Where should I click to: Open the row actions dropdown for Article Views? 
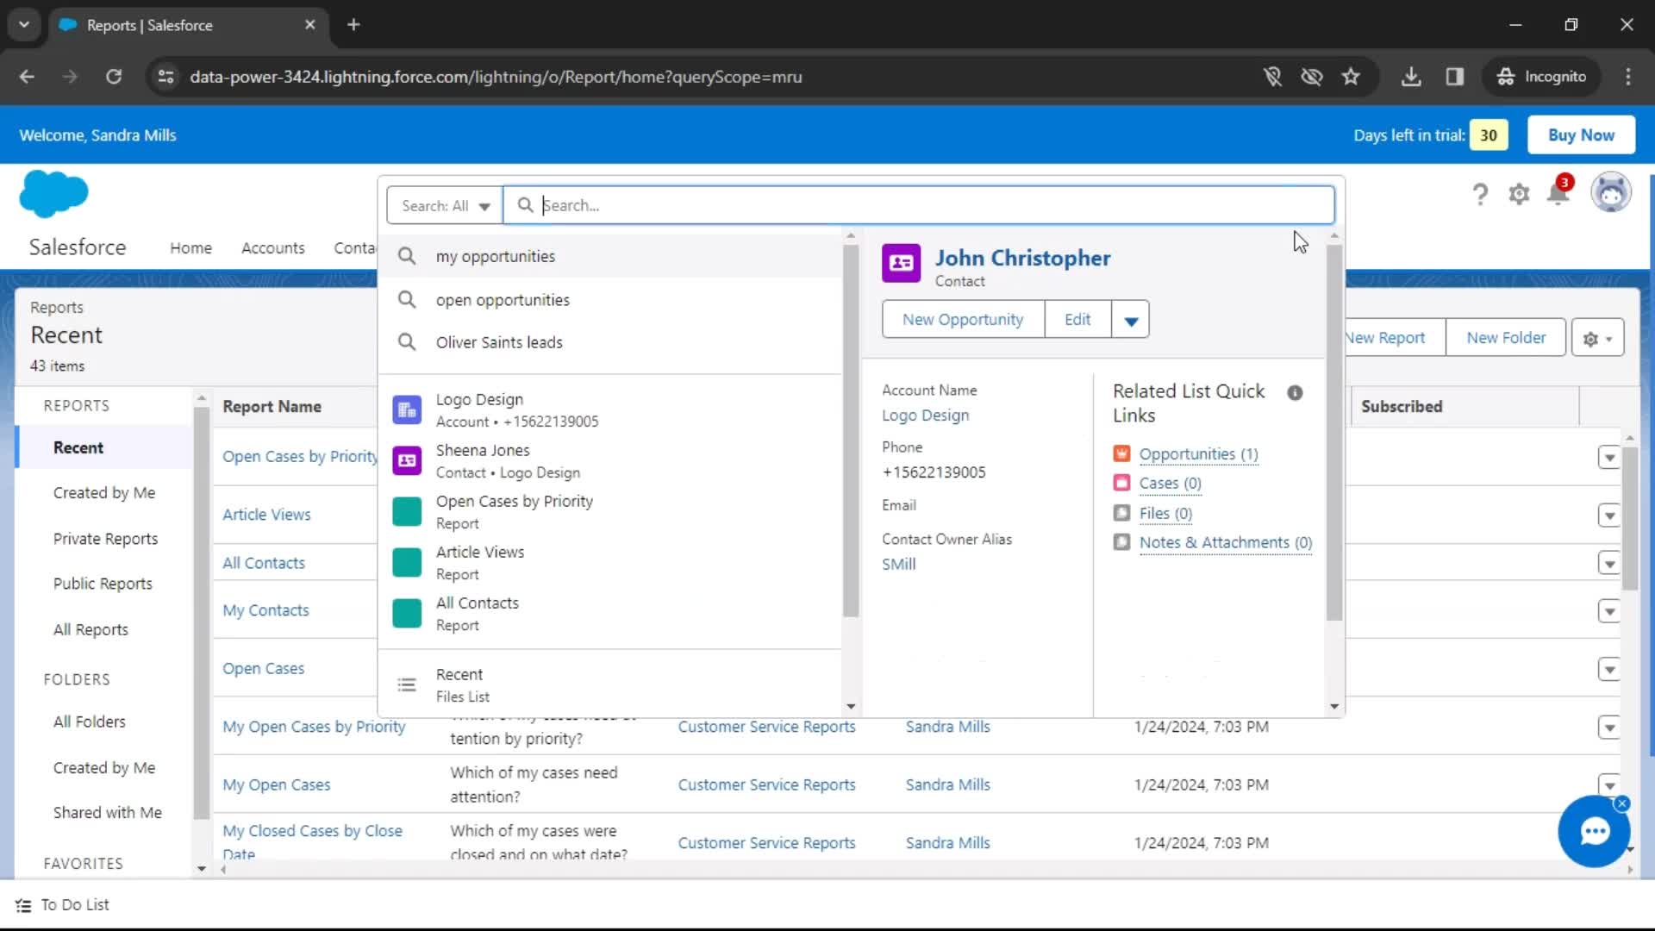coord(1608,515)
